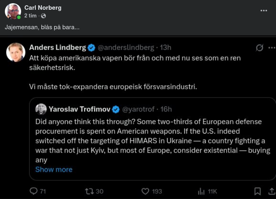This screenshot has height=199, width=276.
Task: Bookmark the tweet with the bookmark icon
Action: coord(257,191)
